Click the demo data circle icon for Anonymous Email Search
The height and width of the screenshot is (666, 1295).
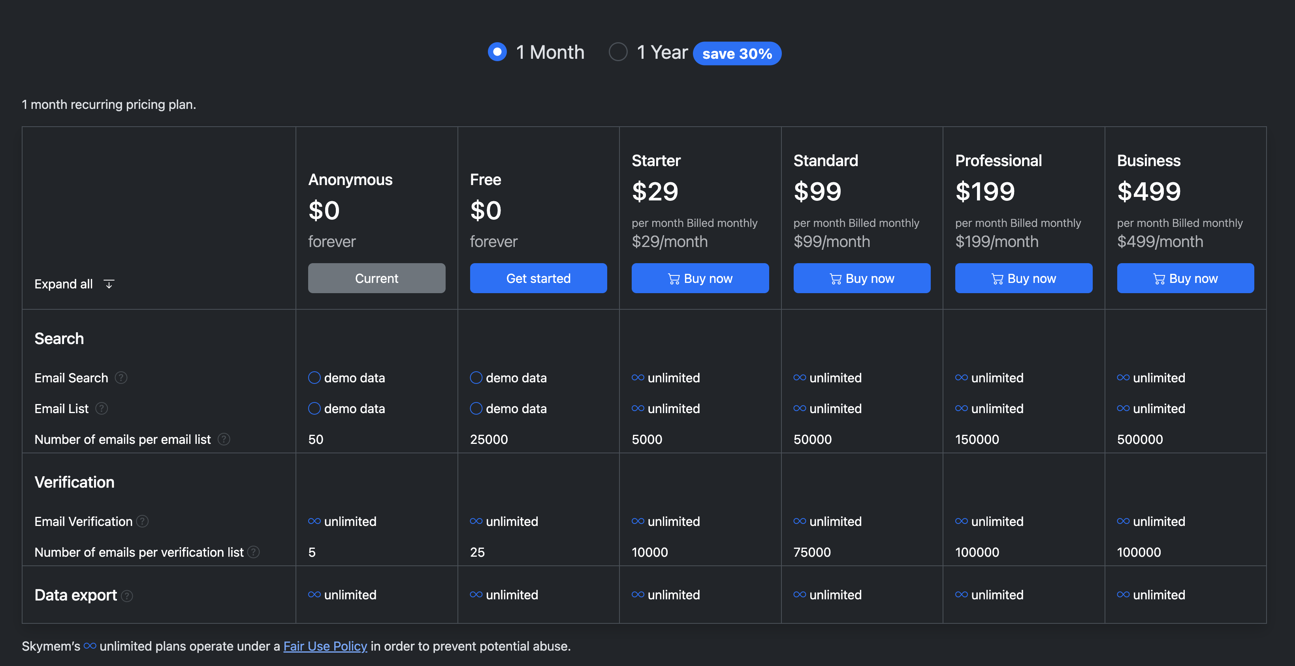point(314,378)
